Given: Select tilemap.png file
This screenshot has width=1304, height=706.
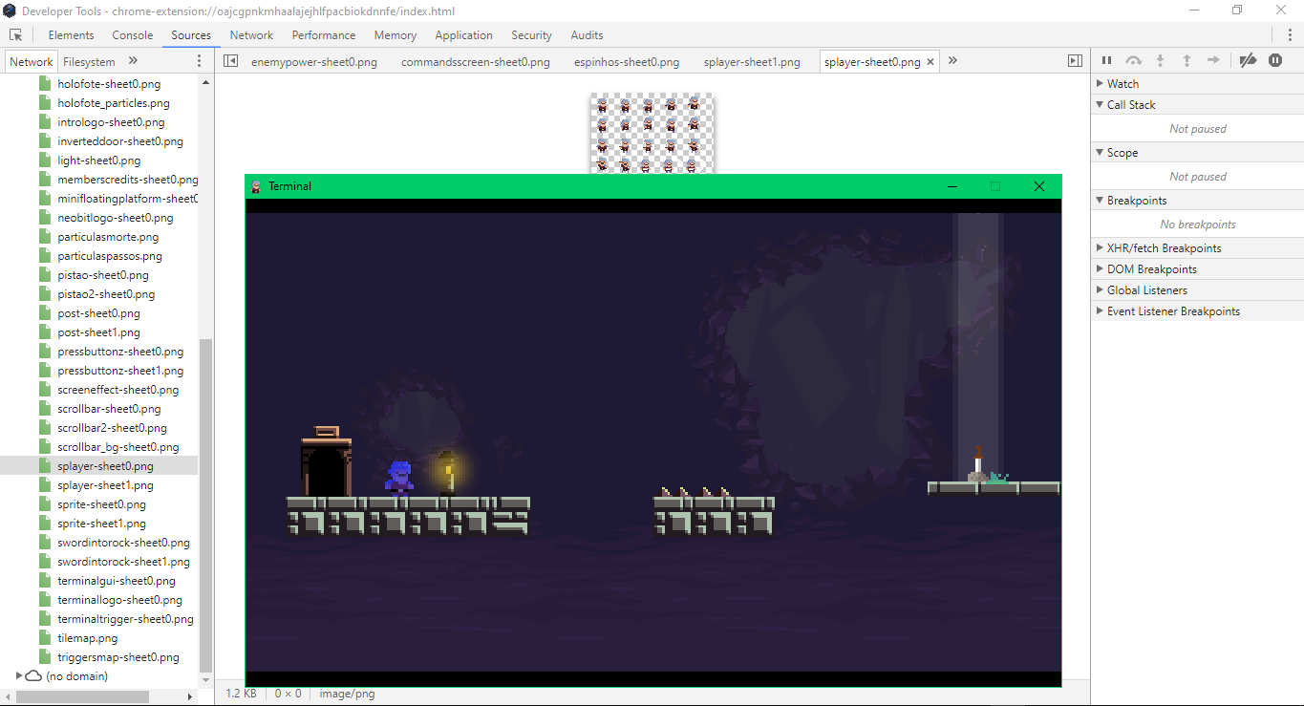Looking at the screenshot, I should [88, 638].
